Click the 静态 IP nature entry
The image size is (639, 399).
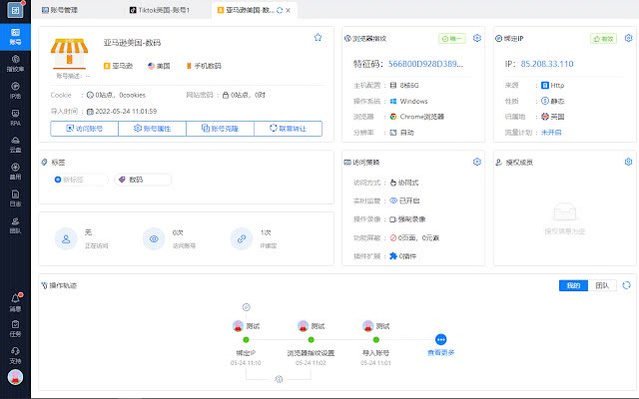(x=553, y=101)
